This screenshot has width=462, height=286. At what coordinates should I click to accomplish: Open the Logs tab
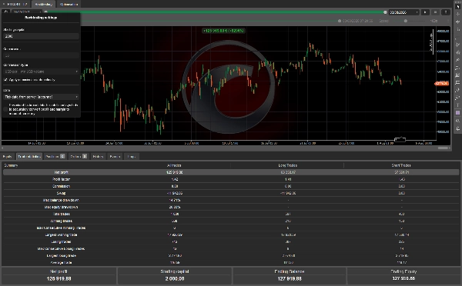tap(132, 157)
